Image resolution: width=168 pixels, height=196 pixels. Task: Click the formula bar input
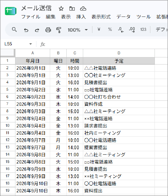click(107, 44)
